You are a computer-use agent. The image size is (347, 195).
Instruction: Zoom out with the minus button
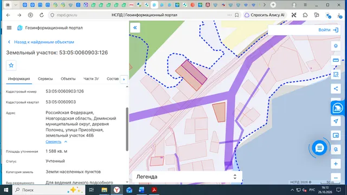pos(336,178)
